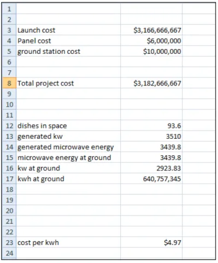Select row 7 via its row header
The width and height of the screenshot is (218, 263).
9,72
